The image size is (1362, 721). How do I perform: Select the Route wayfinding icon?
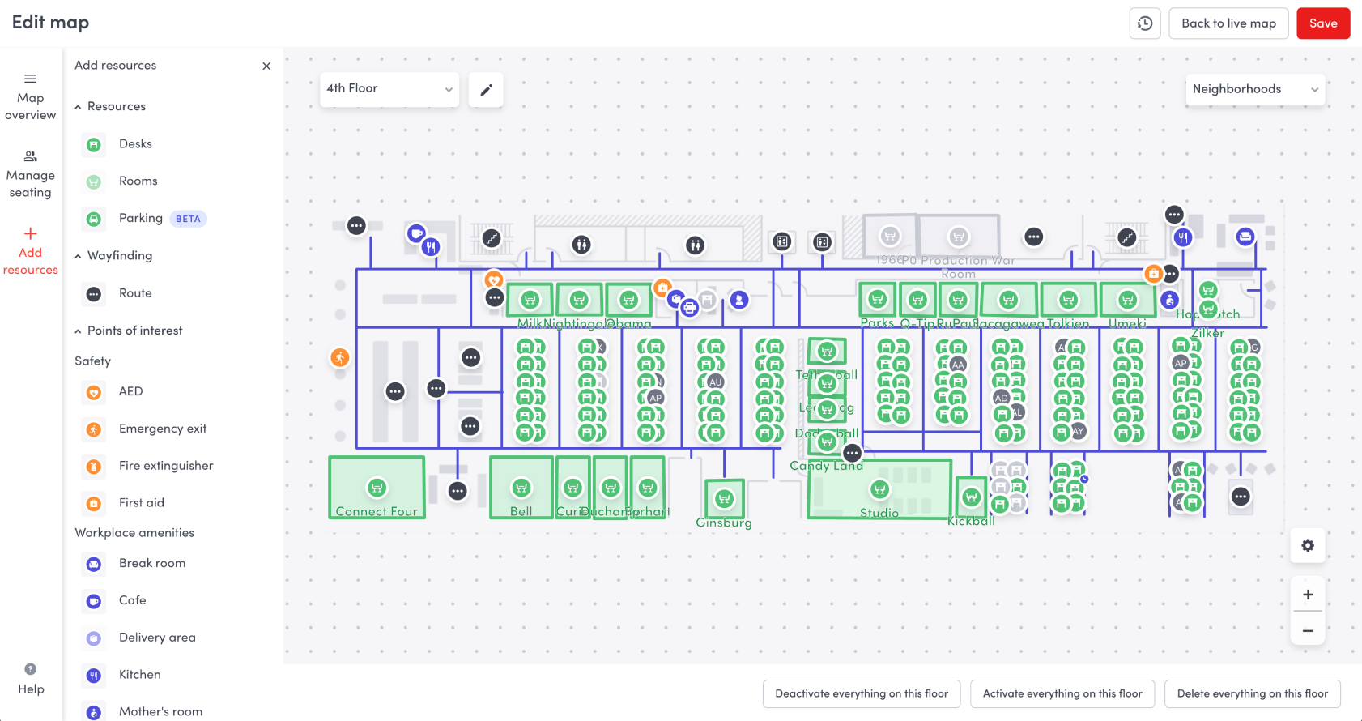click(94, 294)
